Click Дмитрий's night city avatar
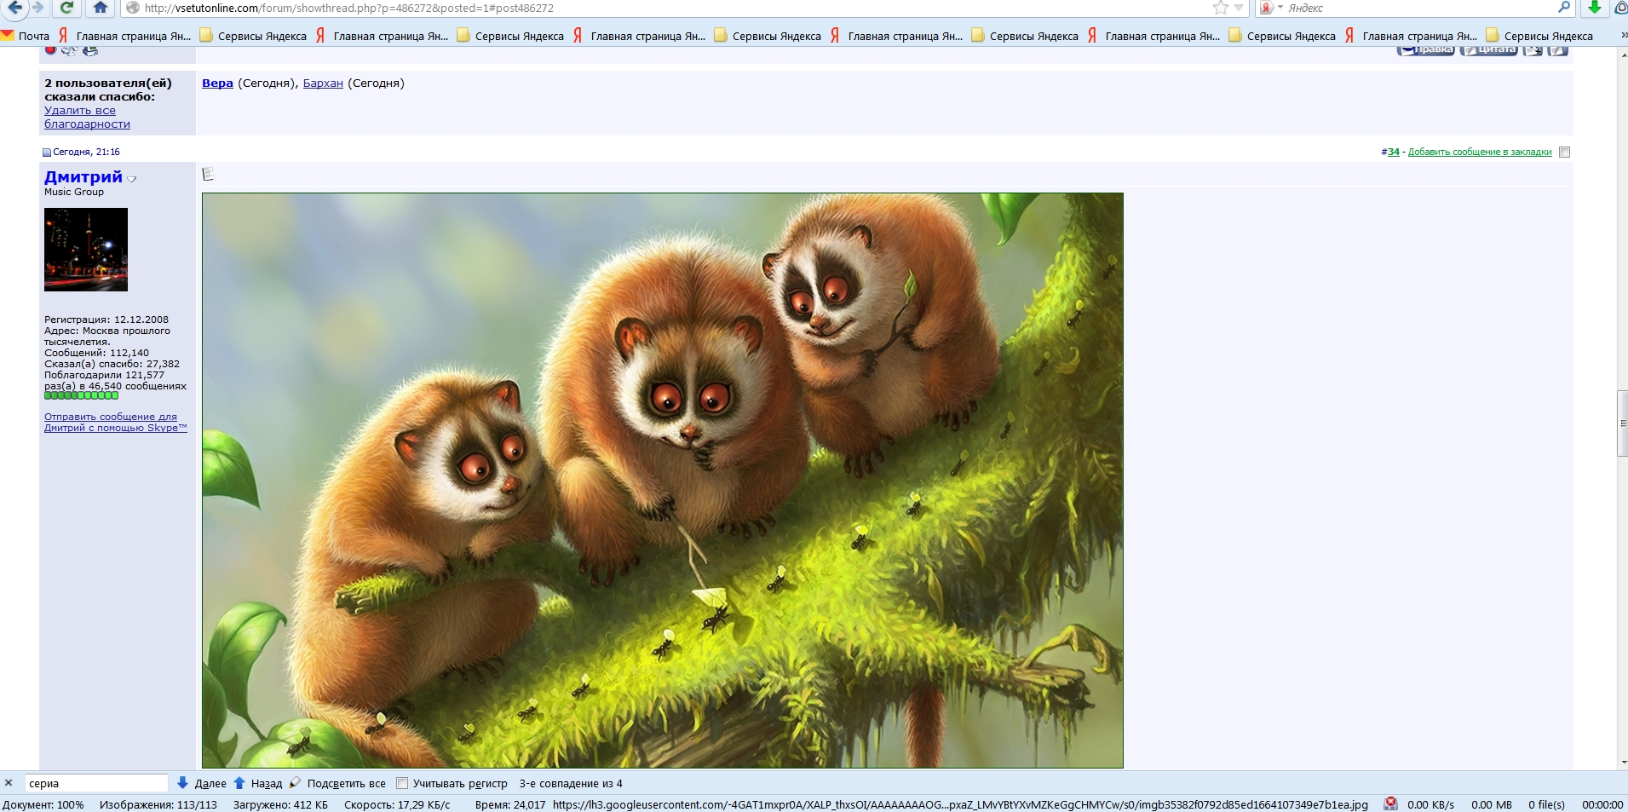 click(86, 250)
